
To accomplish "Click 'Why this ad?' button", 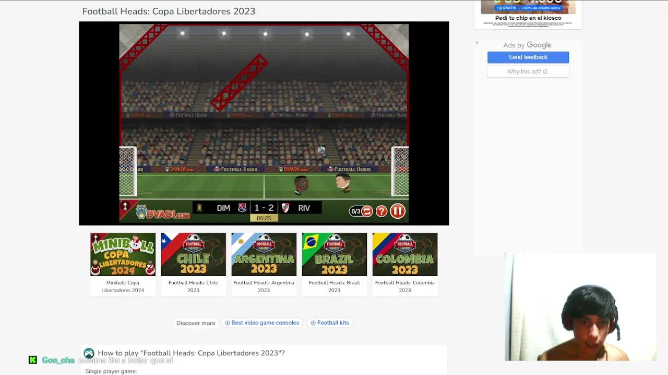I will (x=528, y=71).
